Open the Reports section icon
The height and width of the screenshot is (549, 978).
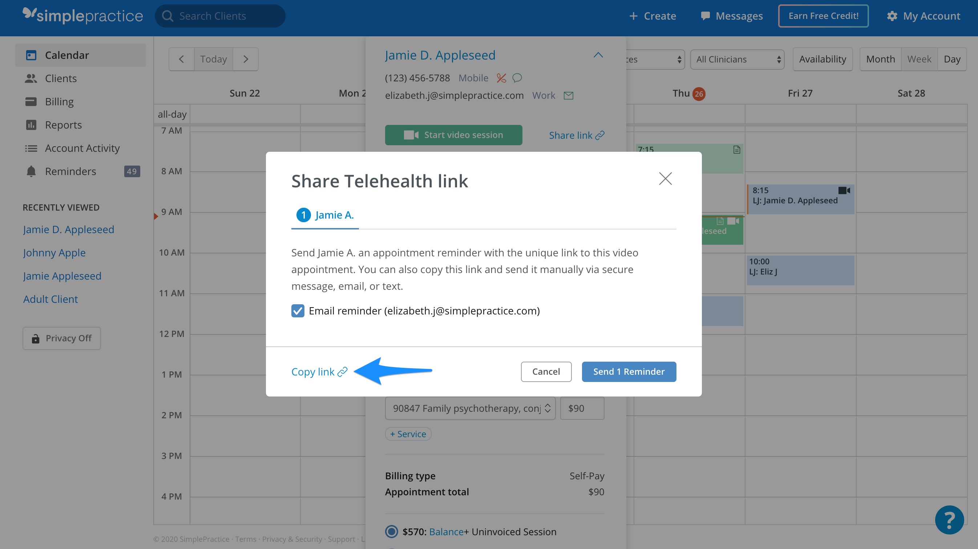point(32,125)
